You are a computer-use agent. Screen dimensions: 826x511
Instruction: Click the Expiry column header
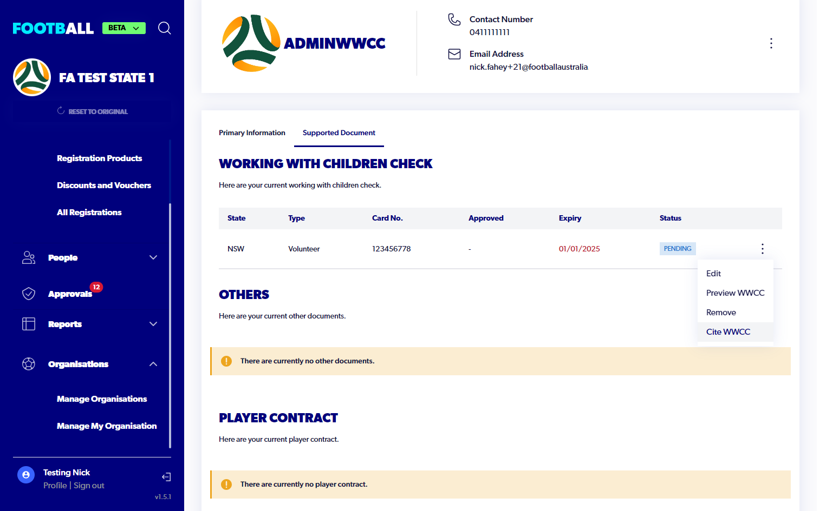click(x=570, y=218)
